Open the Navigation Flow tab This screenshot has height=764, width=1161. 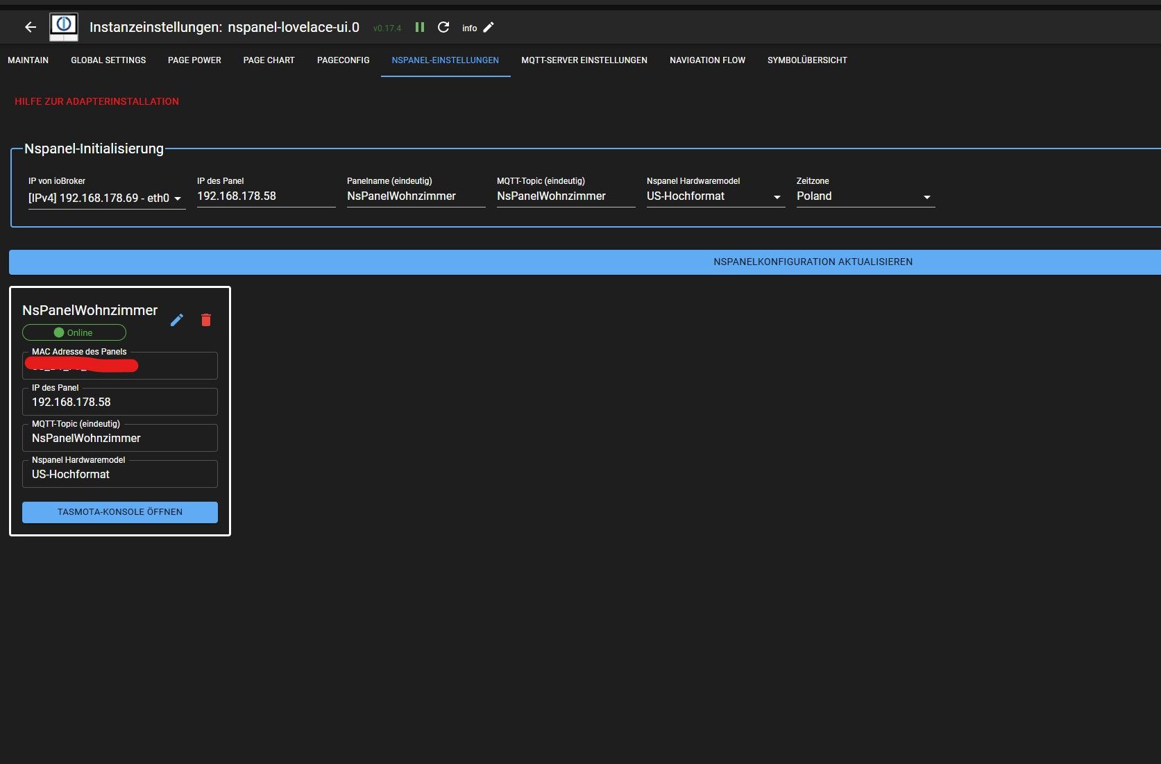point(707,60)
